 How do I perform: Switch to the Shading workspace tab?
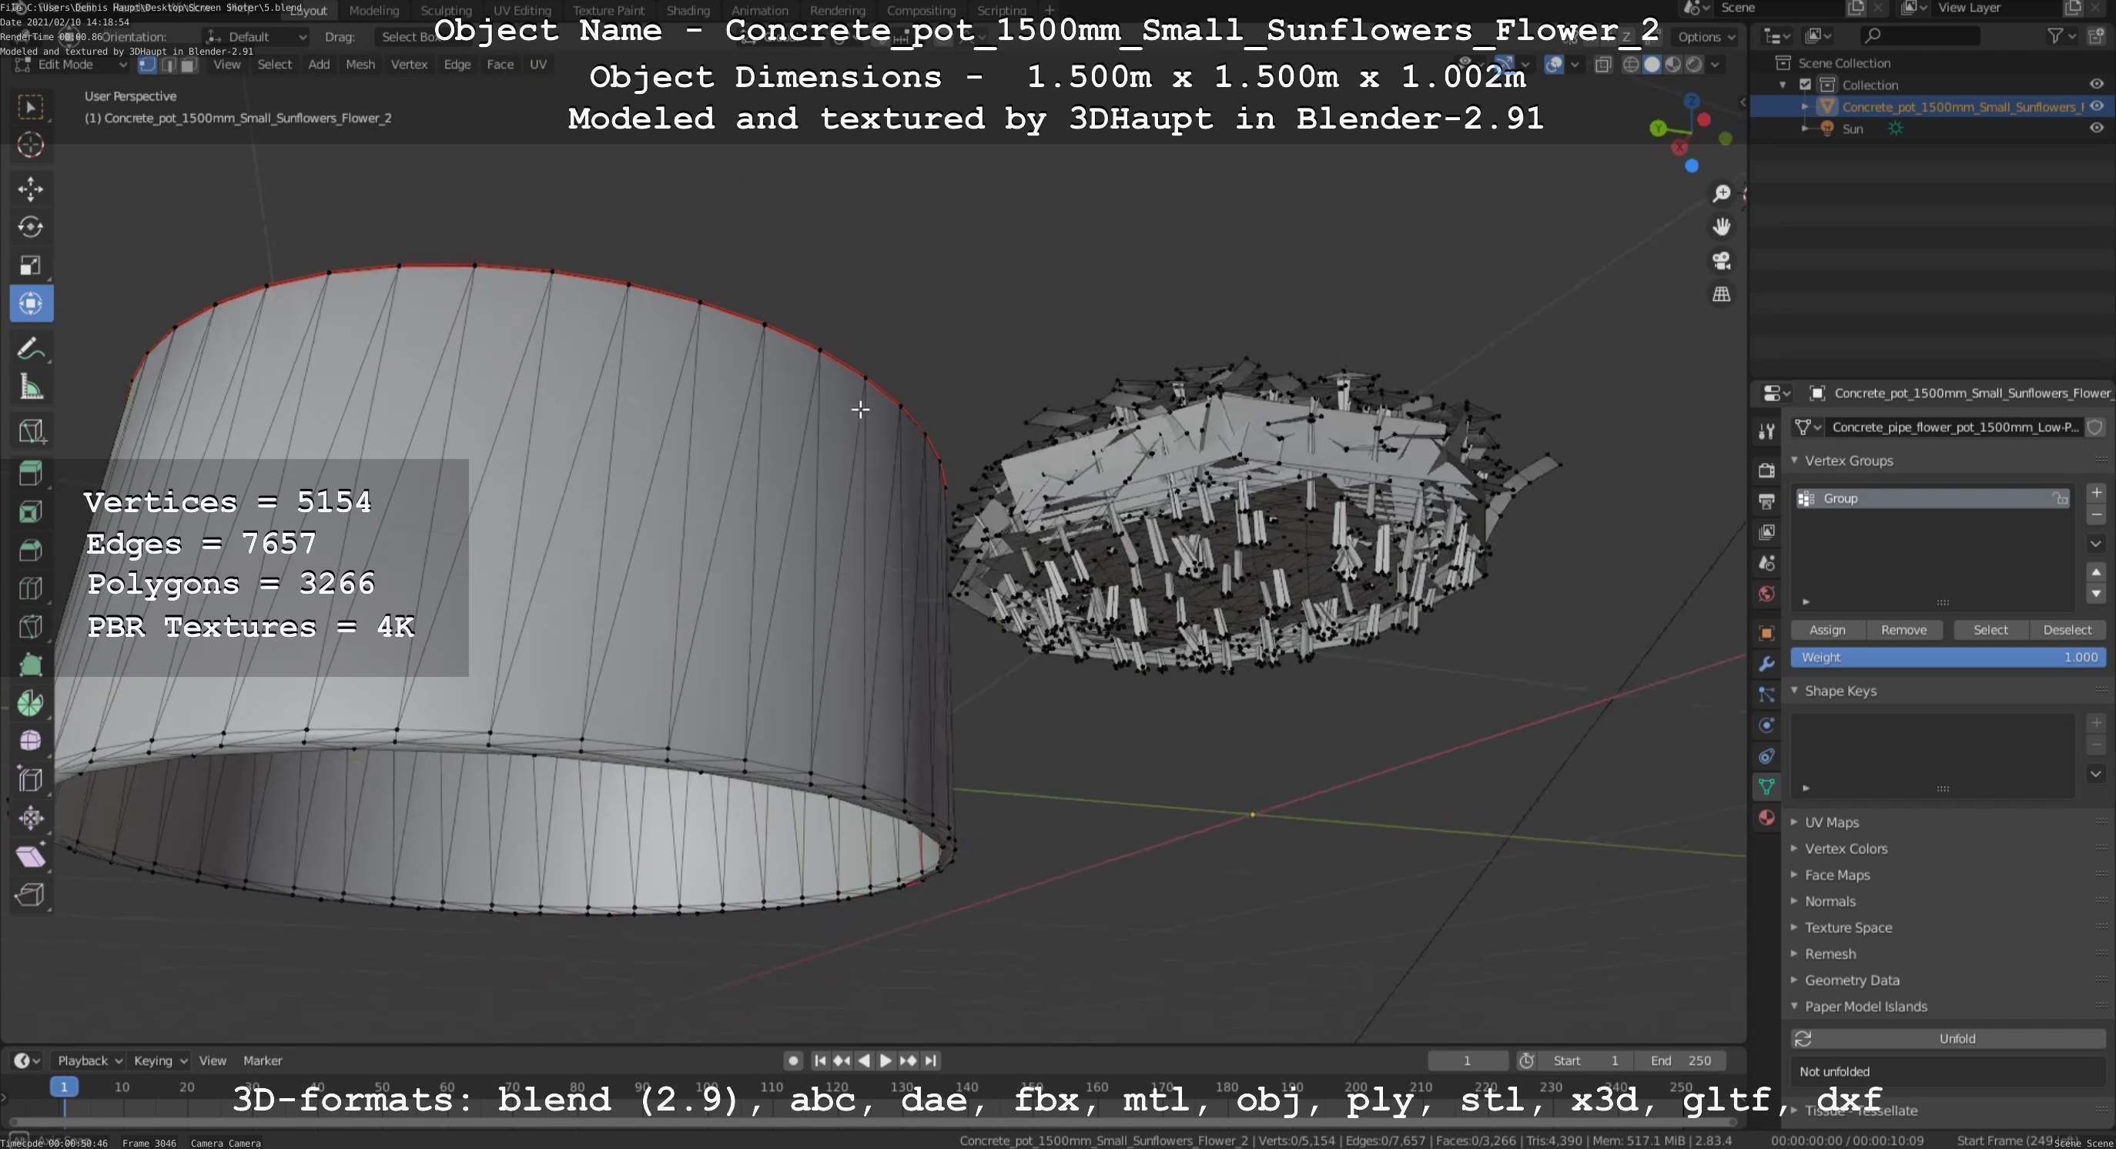click(688, 11)
